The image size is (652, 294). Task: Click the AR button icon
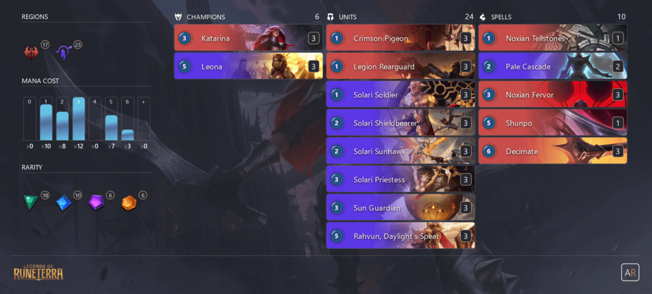point(629,272)
